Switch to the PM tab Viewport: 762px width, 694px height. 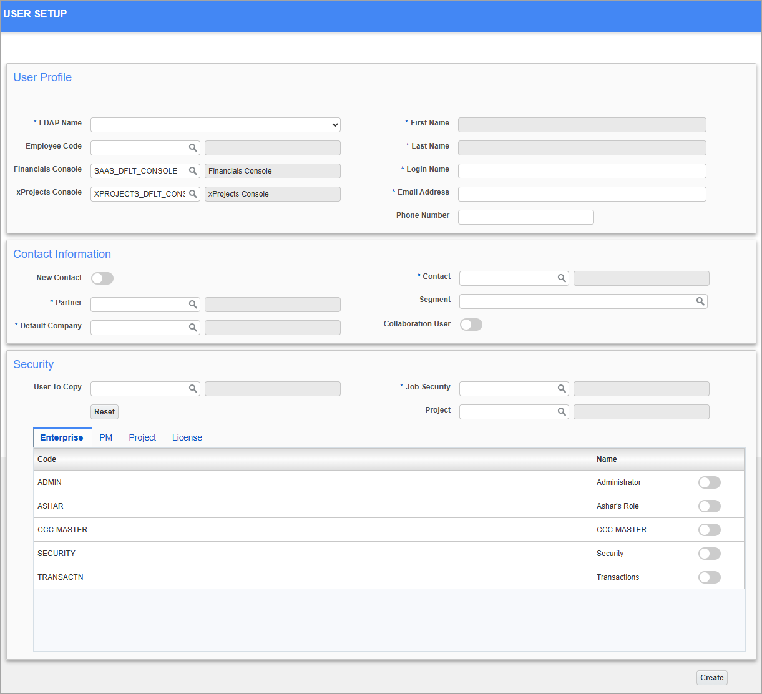click(105, 437)
